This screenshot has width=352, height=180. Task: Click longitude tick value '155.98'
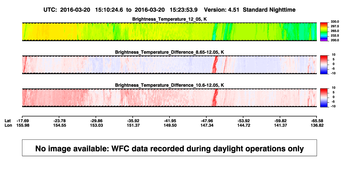[23, 125]
